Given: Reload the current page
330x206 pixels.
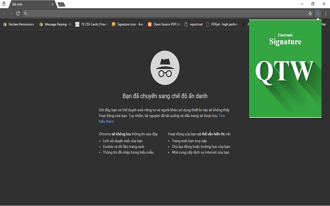Looking at the screenshot, I should pyautogui.click(x=18, y=13).
